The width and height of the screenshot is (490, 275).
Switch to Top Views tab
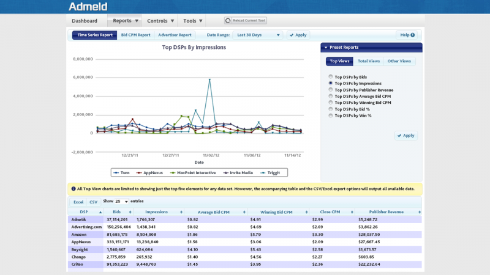click(x=339, y=61)
